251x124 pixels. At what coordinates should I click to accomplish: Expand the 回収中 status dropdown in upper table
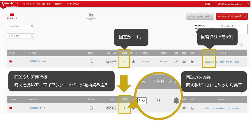[x=112, y=62]
